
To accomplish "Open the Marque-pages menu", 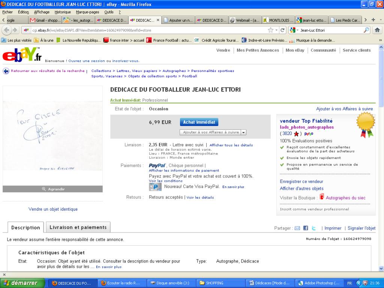I will [x=87, y=12].
